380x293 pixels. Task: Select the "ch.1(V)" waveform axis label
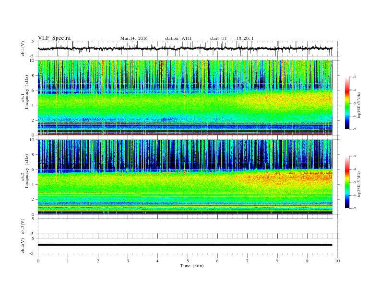tap(23, 48)
